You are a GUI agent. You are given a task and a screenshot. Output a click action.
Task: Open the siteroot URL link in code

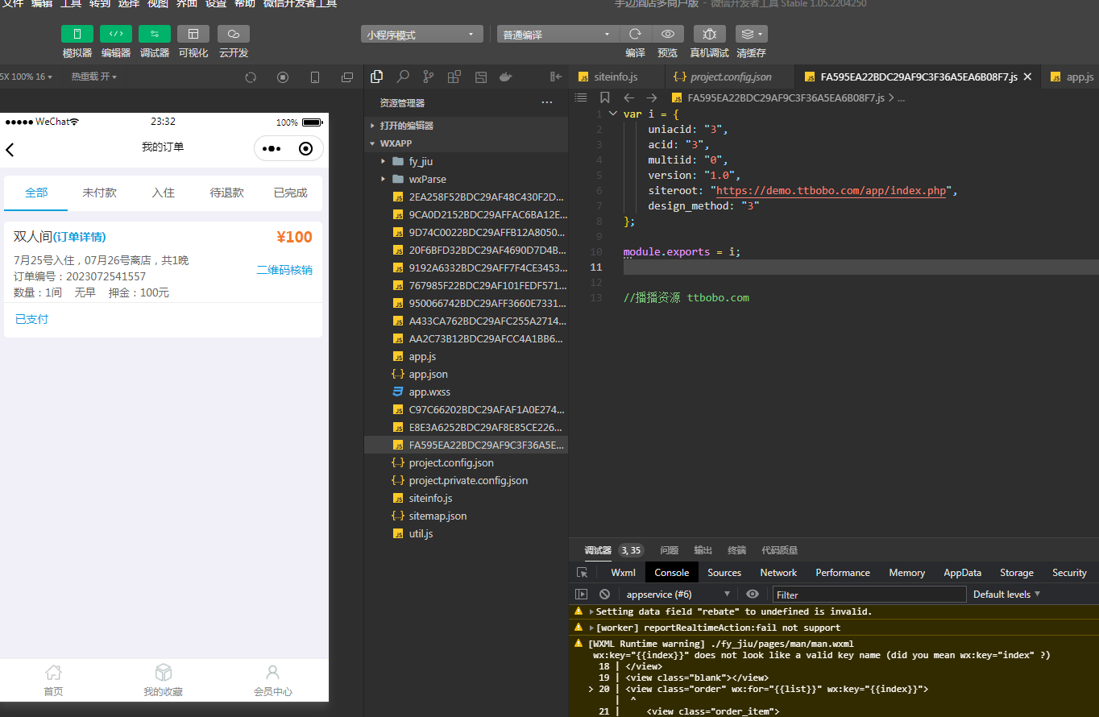pyautogui.click(x=832, y=191)
